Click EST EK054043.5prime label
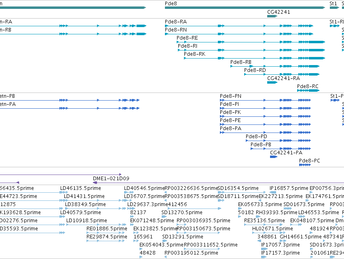 (161, 245)
